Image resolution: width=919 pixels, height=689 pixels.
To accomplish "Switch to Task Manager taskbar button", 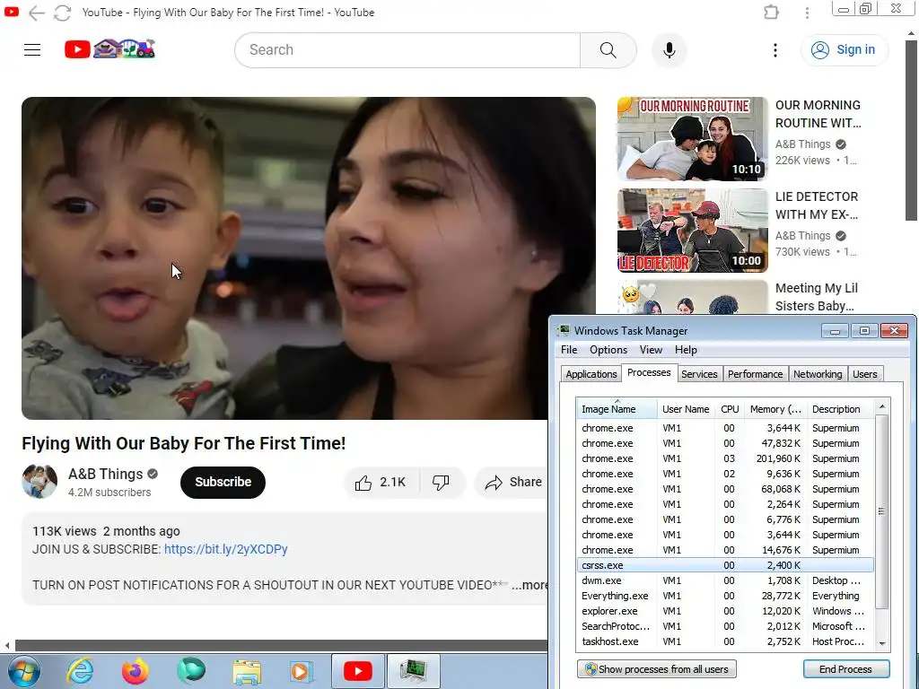I will pyautogui.click(x=414, y=671).
